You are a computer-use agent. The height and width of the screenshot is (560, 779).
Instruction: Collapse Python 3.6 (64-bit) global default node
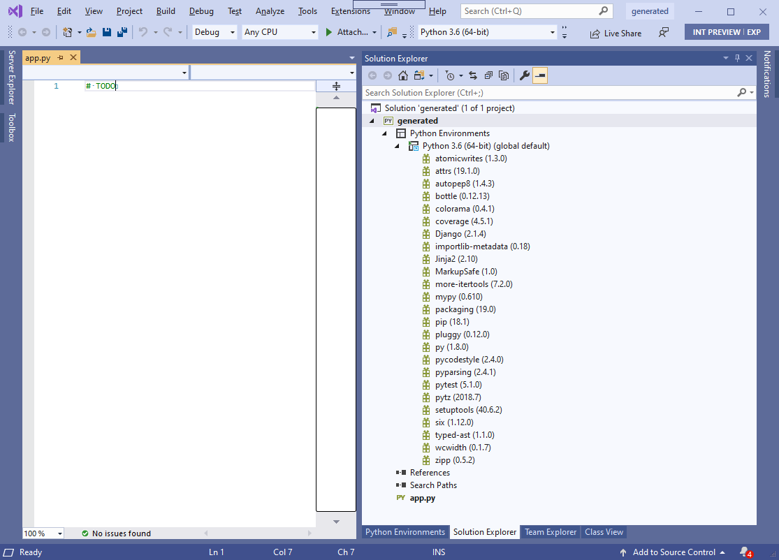(x=397, y=146)
